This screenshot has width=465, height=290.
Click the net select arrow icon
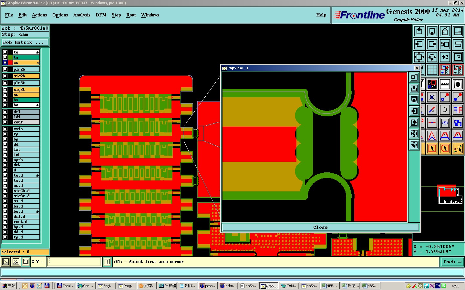[x=458, y=149]
